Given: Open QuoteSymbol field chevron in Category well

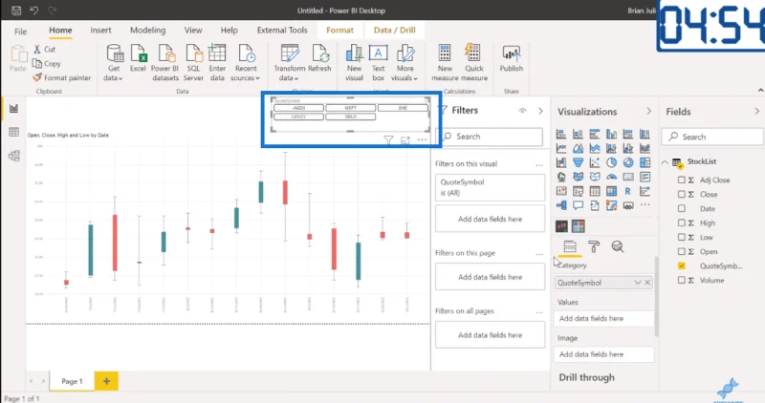Looking at the screenshot, I should click(637, 283).
